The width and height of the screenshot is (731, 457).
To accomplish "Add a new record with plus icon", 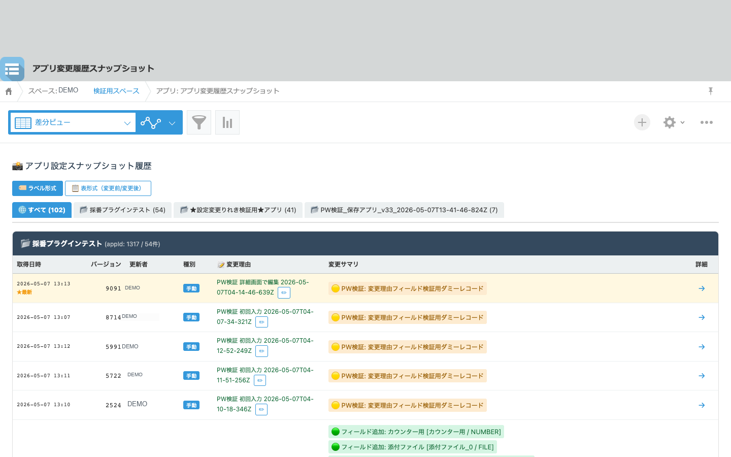I will (x=642, y=122).
